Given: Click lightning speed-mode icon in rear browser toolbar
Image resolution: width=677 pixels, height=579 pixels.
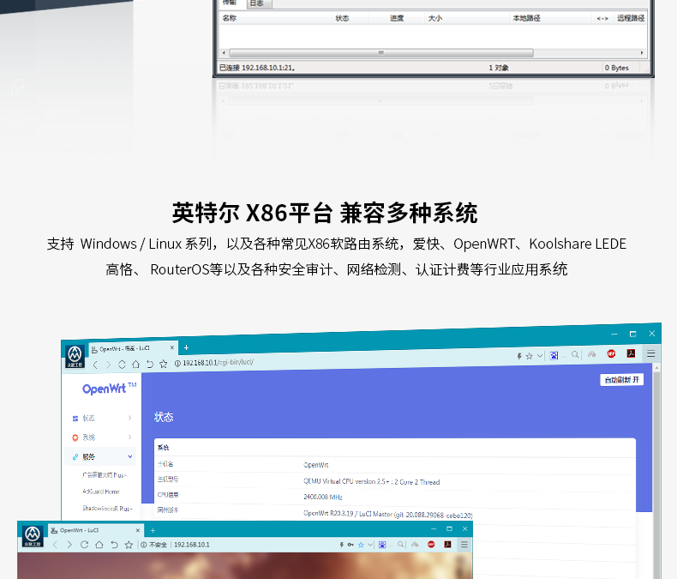Looking at the screenshot, I should pos(519,356).
